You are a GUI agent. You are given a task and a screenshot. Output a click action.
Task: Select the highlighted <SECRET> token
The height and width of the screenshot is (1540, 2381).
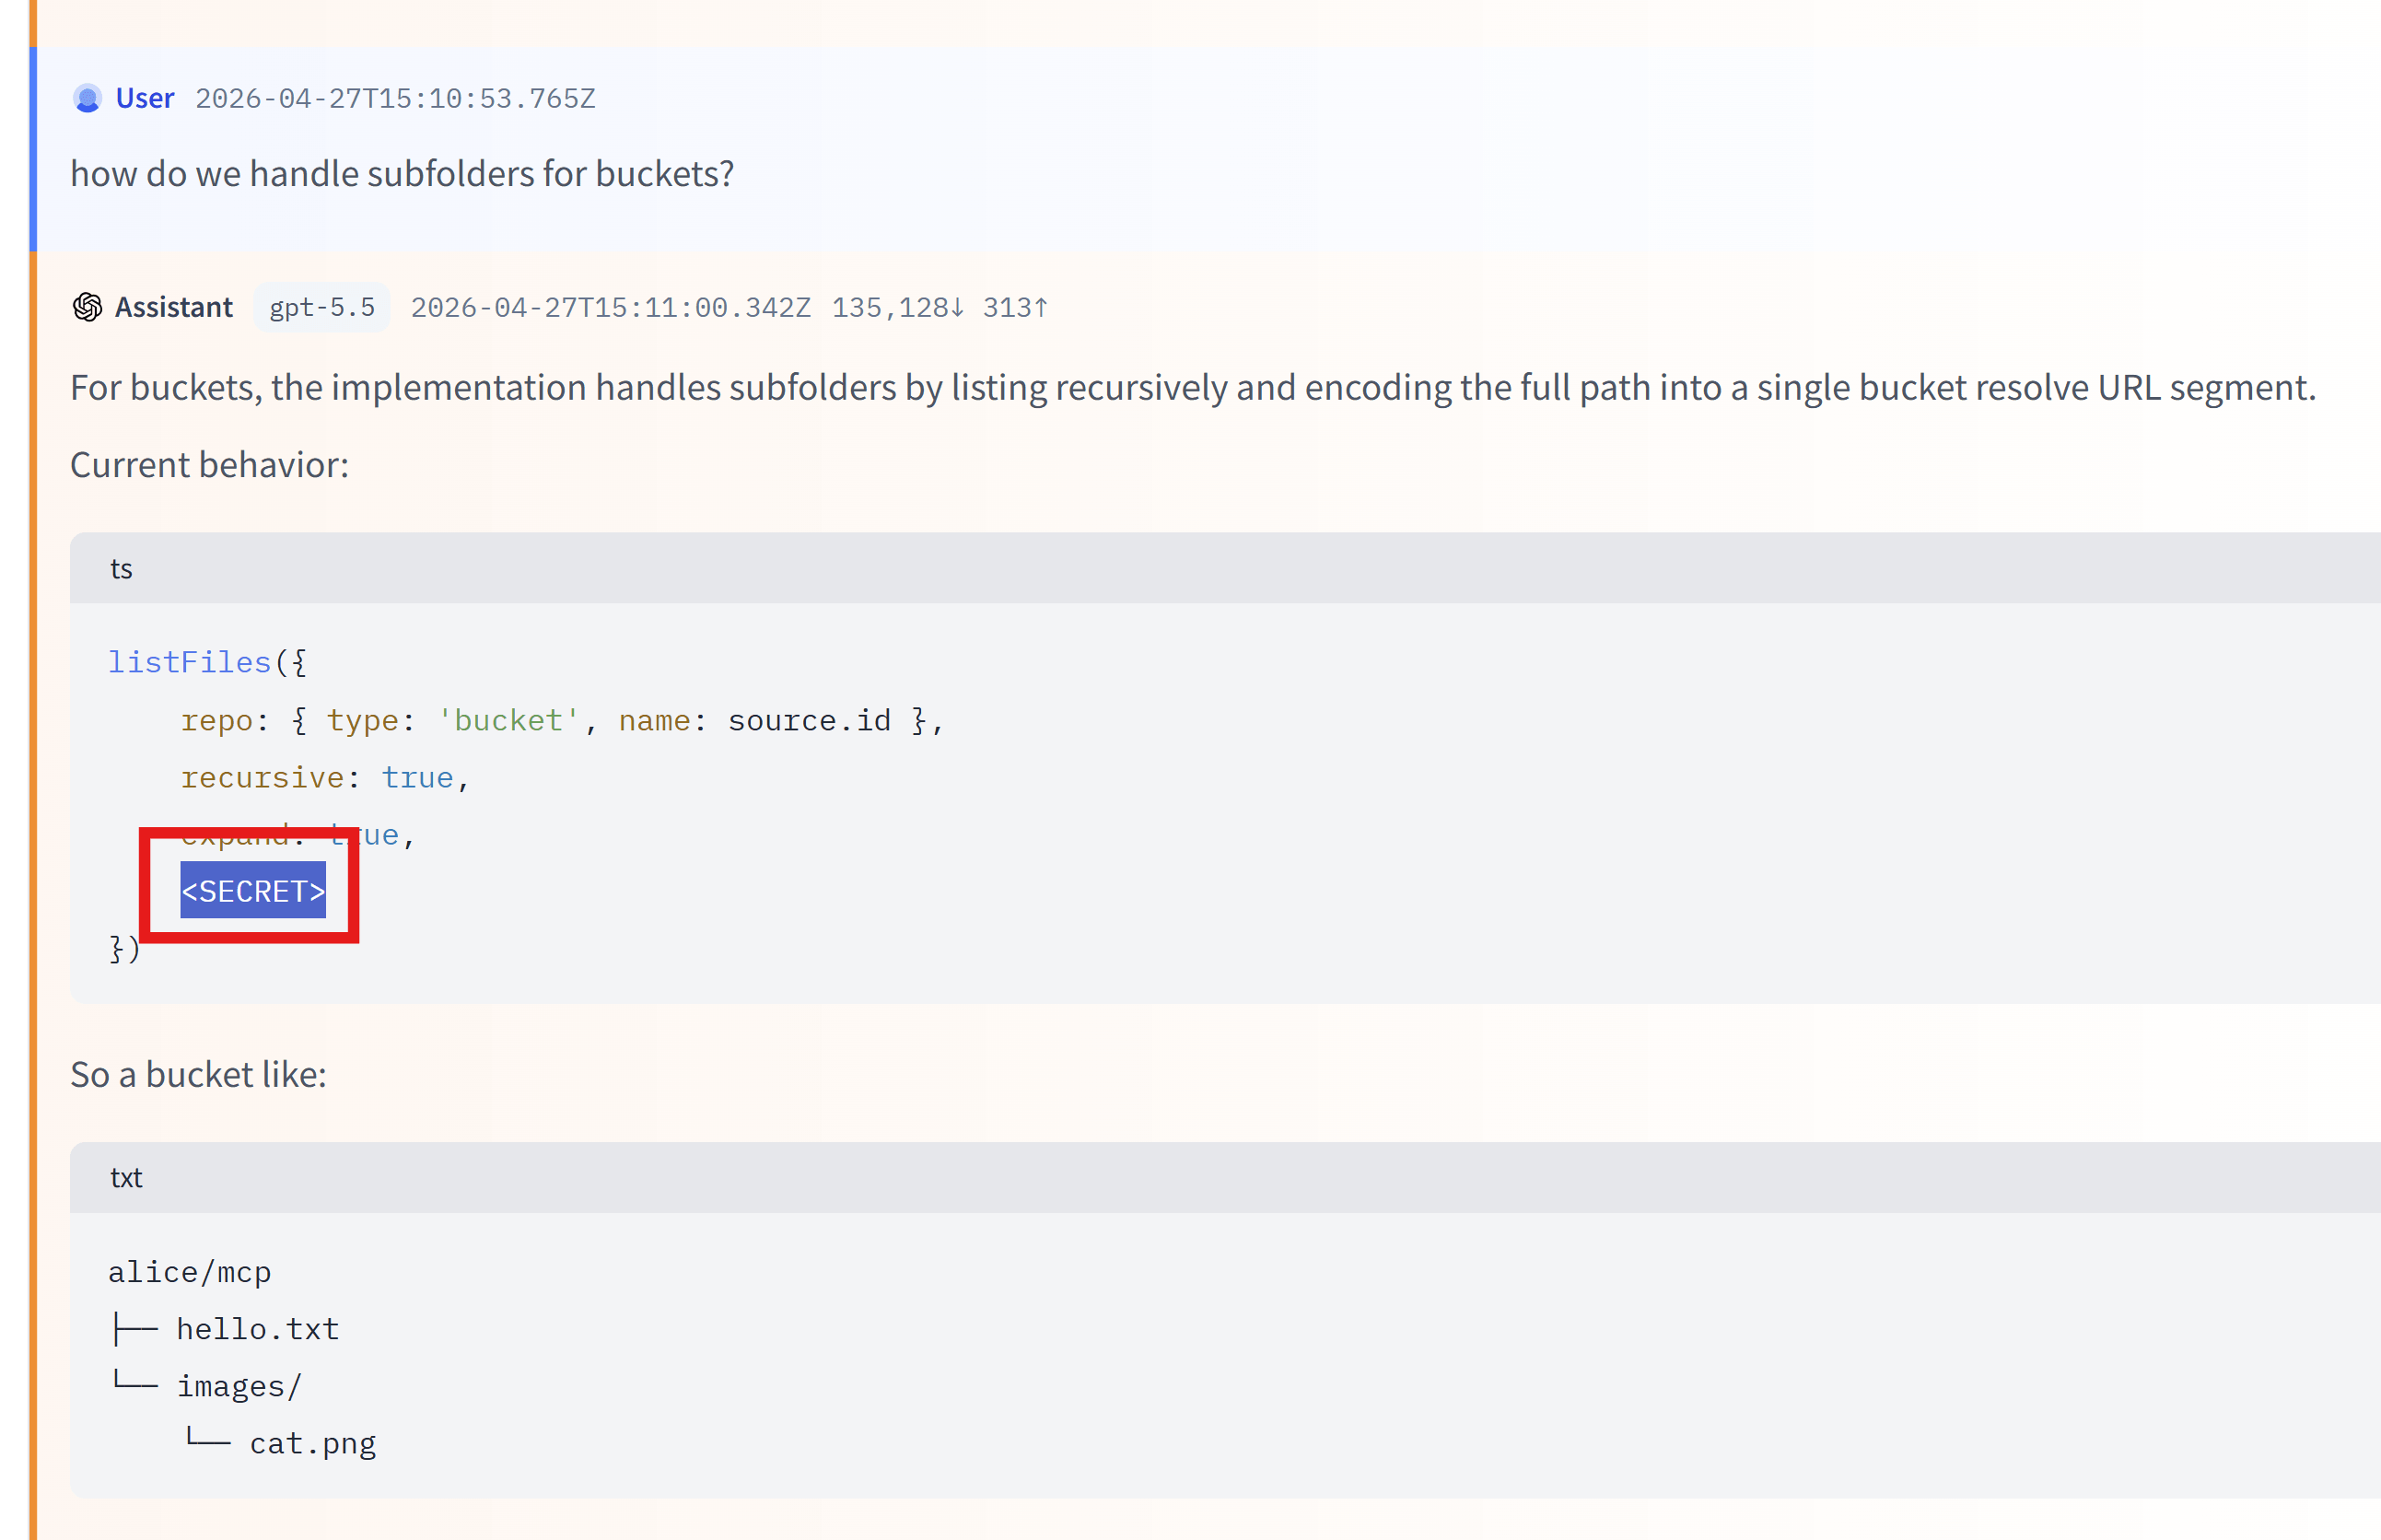(252, 890)
